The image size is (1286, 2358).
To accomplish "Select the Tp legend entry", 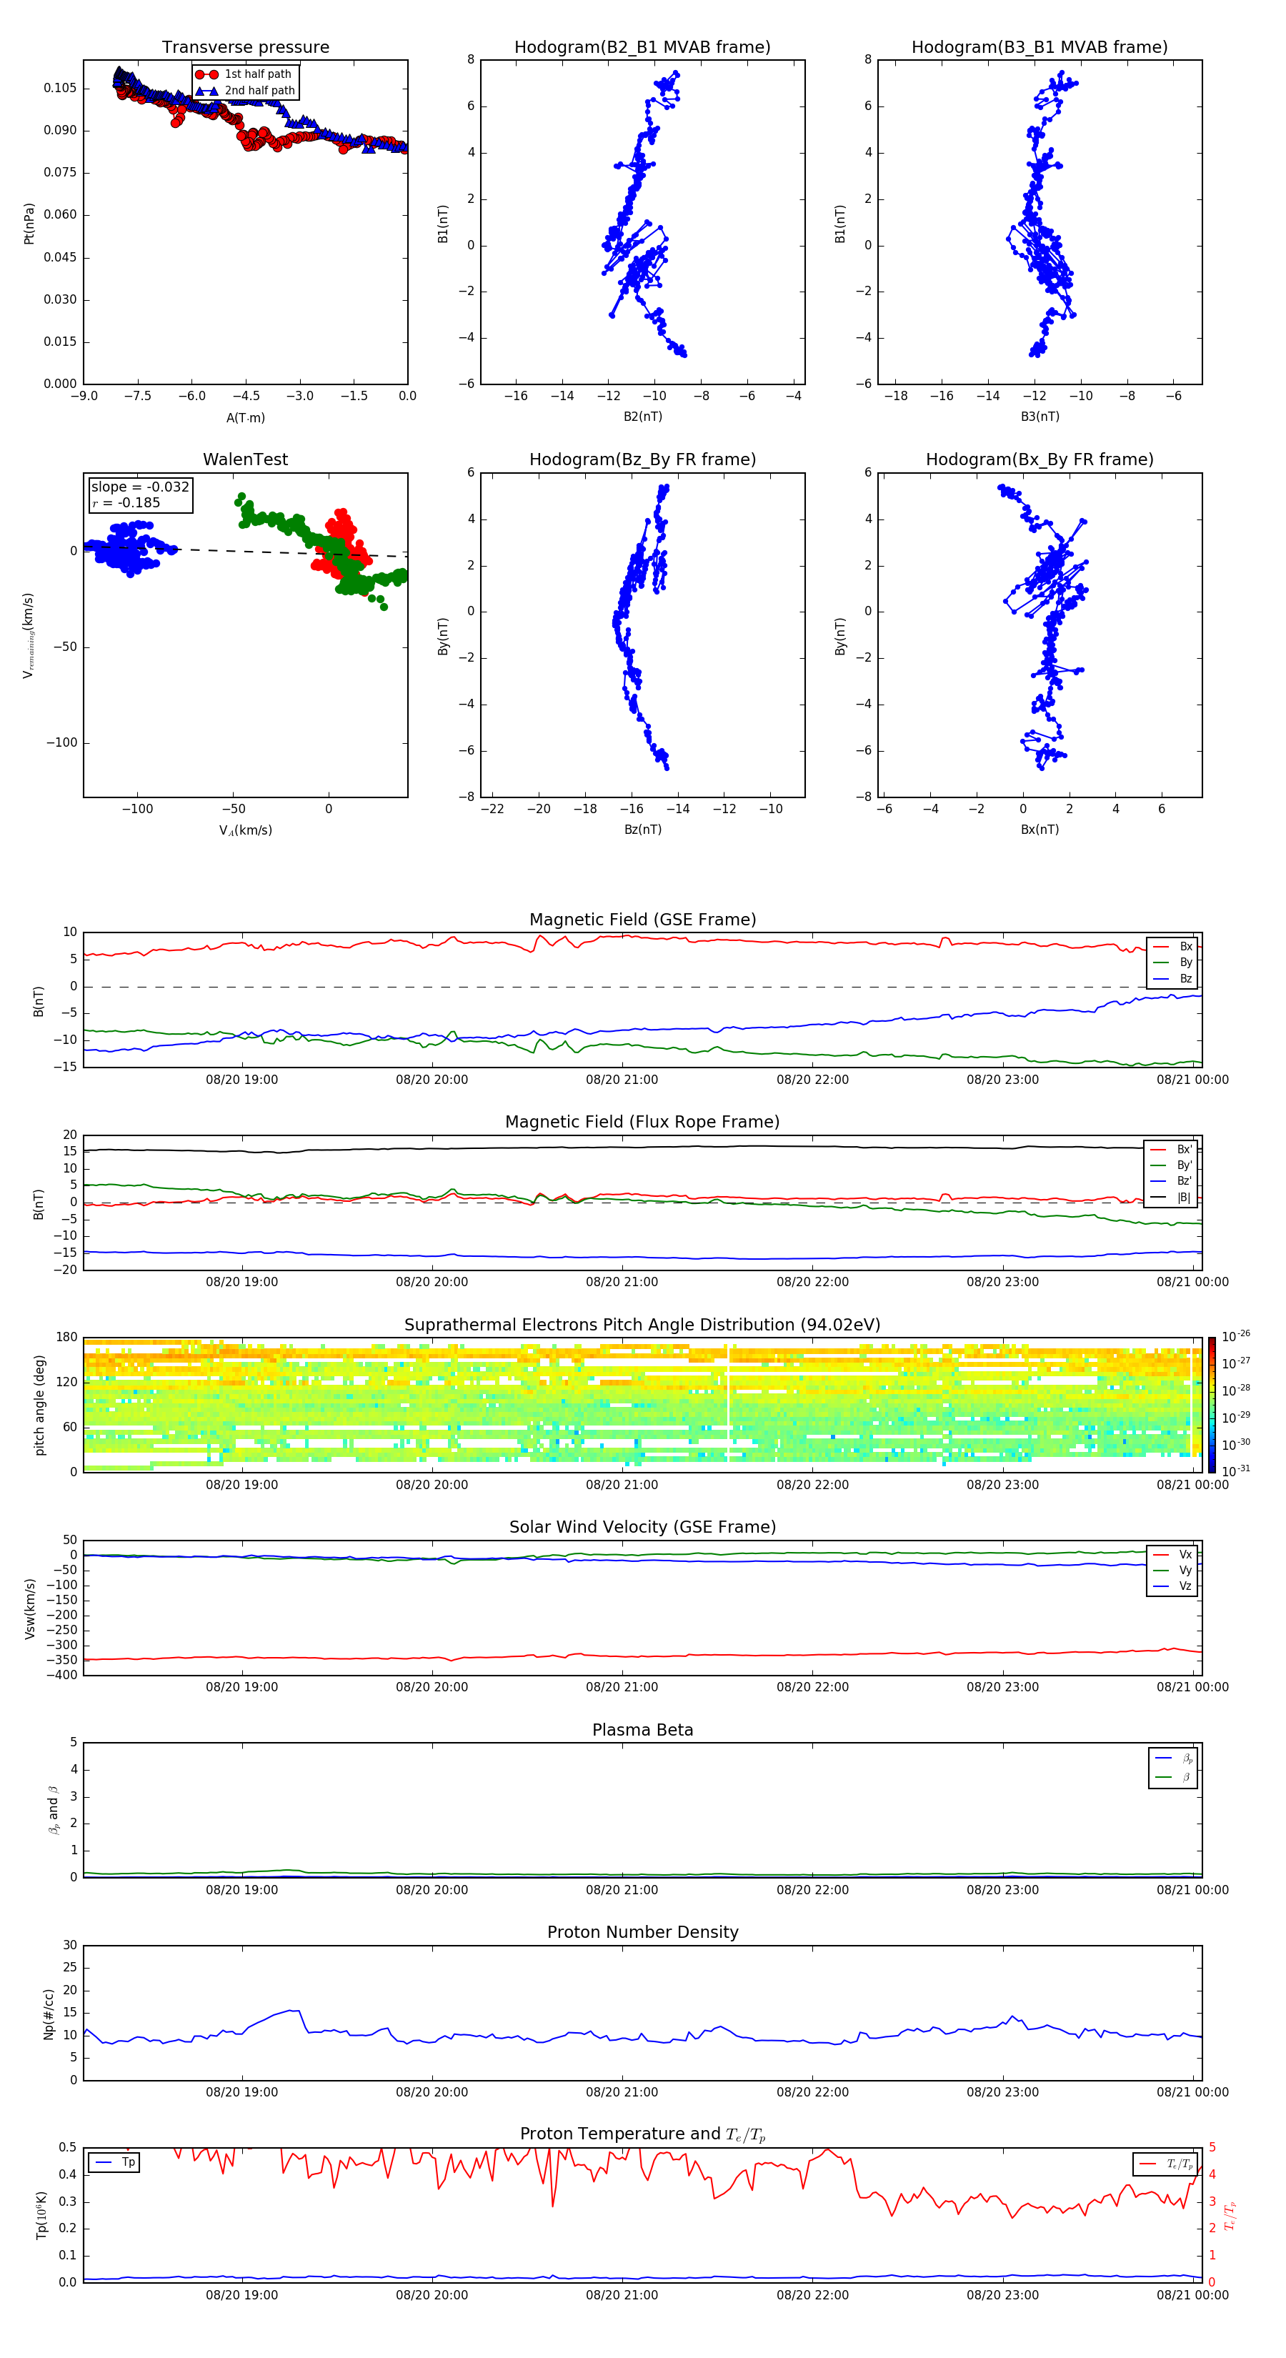I will (x=115, y=2162).
